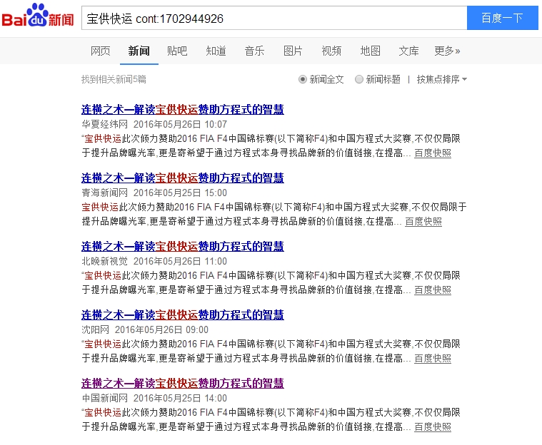This screenshot has height=445, width=542.
Task: Select the 新闻标题 radio button
Action: 359,79
